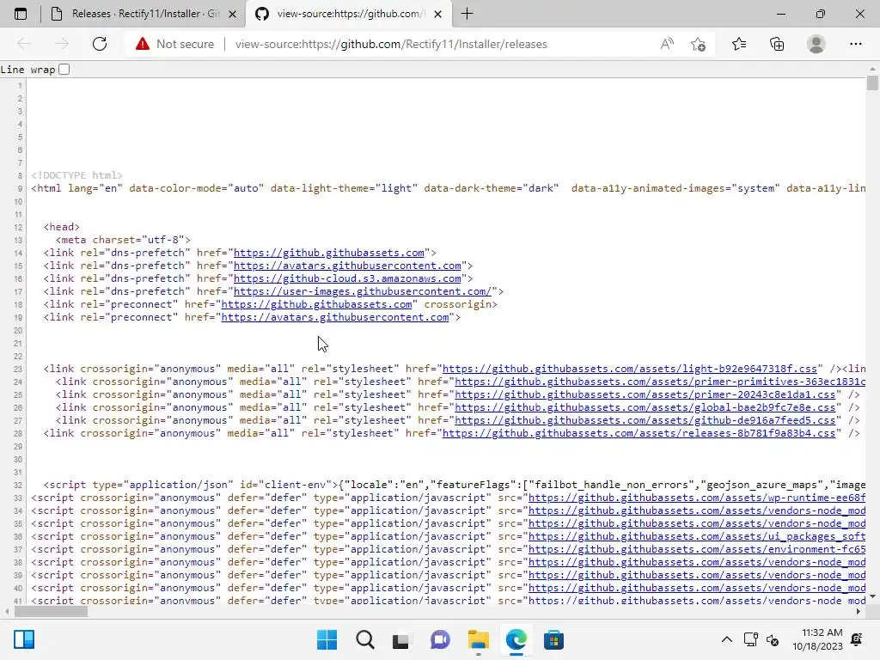This screenshot has height=660, width=880.
Task: Open Settings and more ellipsis menu
Action: pos(855,44)
